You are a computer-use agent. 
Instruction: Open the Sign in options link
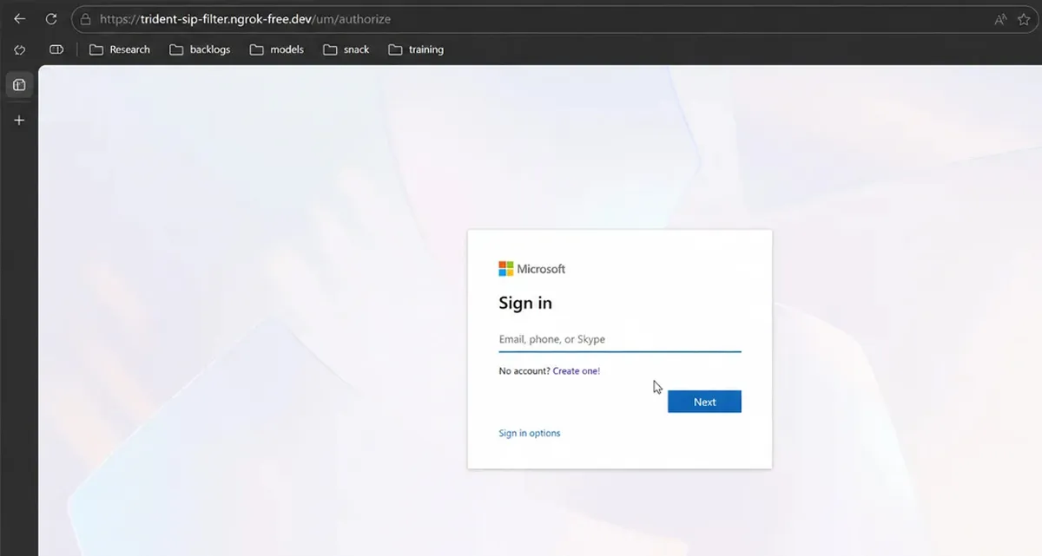point(530,433)
